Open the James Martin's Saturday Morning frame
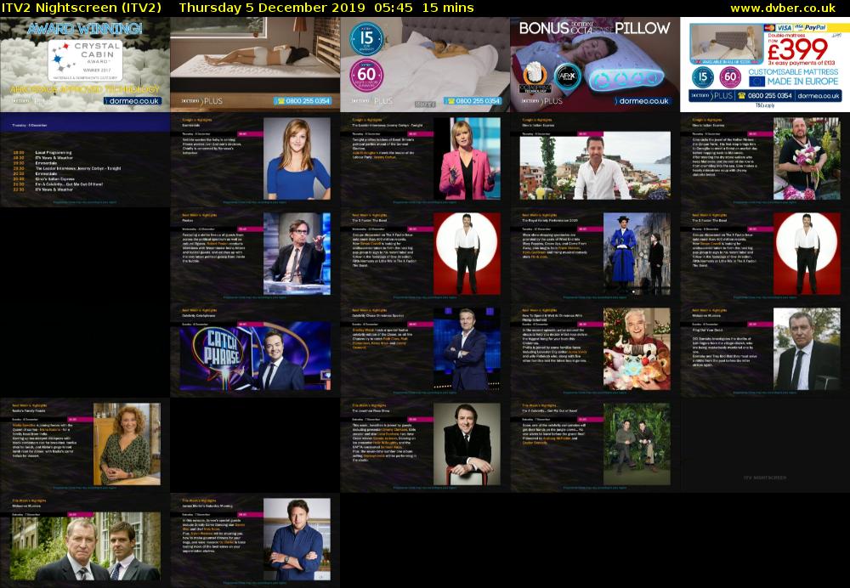This screenshot has width=850, height=588. [255, 540]
